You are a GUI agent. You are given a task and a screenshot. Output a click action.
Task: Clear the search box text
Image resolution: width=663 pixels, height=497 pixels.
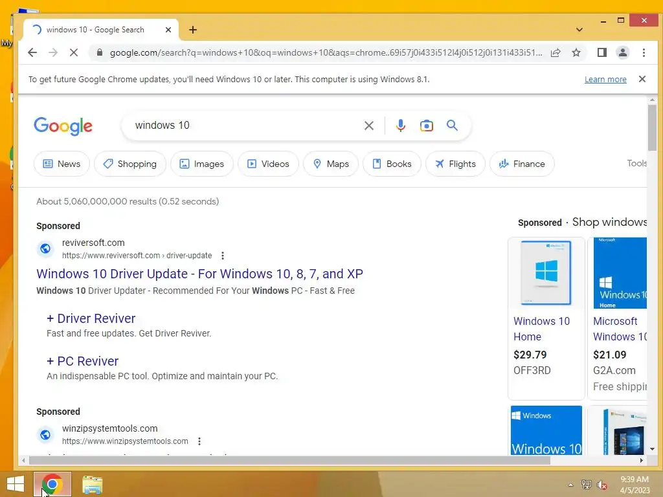[x=368, y=126]
